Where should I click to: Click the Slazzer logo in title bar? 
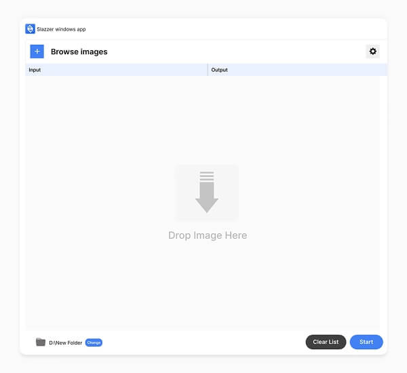(30, 28)
